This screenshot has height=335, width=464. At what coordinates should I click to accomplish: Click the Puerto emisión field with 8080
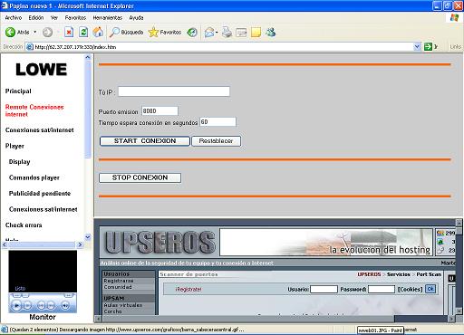159,111
